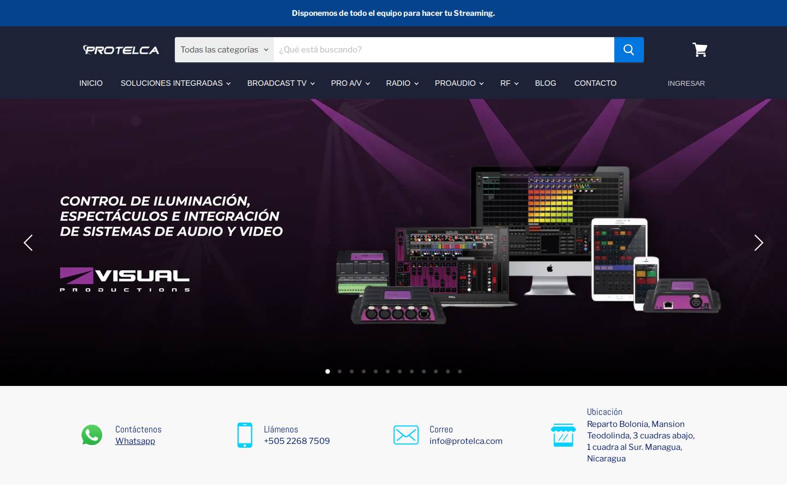Expand Broadcast TV menu
The height and width of the screenshot is (492, 787).
(281, 83)
